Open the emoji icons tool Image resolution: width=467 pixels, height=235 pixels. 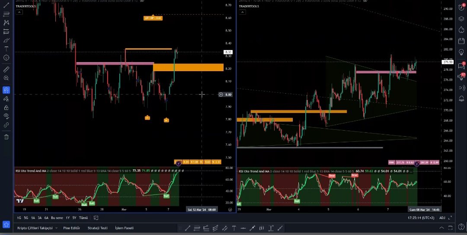(x=6, y=58)
